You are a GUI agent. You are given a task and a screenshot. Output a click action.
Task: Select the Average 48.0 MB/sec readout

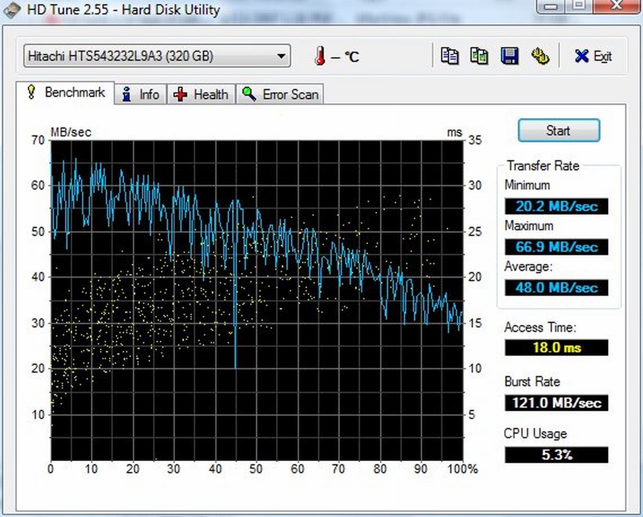556,287
